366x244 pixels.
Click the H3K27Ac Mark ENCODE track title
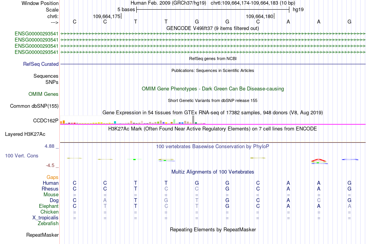[x=212, y=129]
